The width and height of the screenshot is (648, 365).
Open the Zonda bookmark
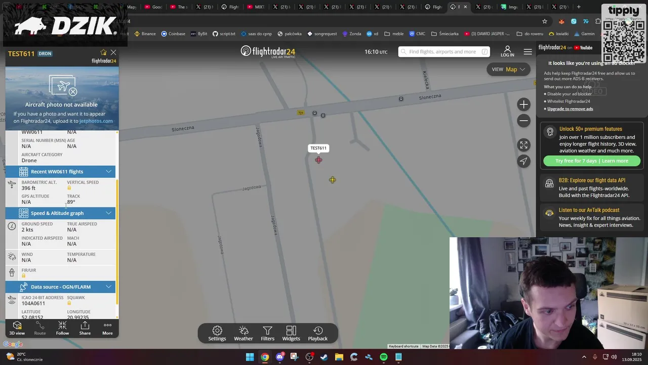(x=352, y=34)
